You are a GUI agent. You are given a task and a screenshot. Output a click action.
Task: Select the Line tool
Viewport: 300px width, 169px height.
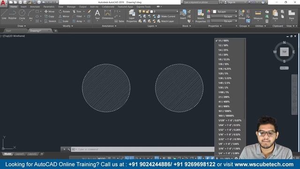pos(4,15)
